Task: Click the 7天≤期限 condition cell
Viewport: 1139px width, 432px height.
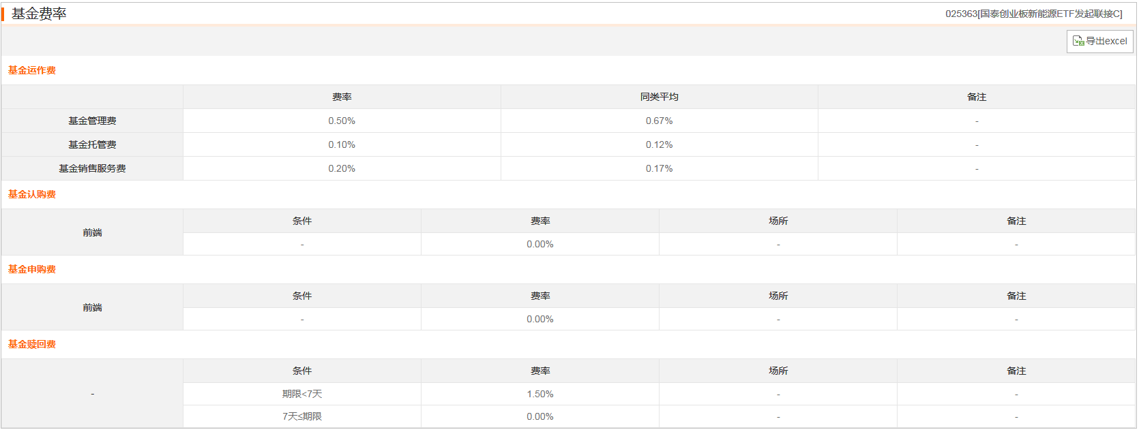Action: pyautogui.click(x=302, y=416)
